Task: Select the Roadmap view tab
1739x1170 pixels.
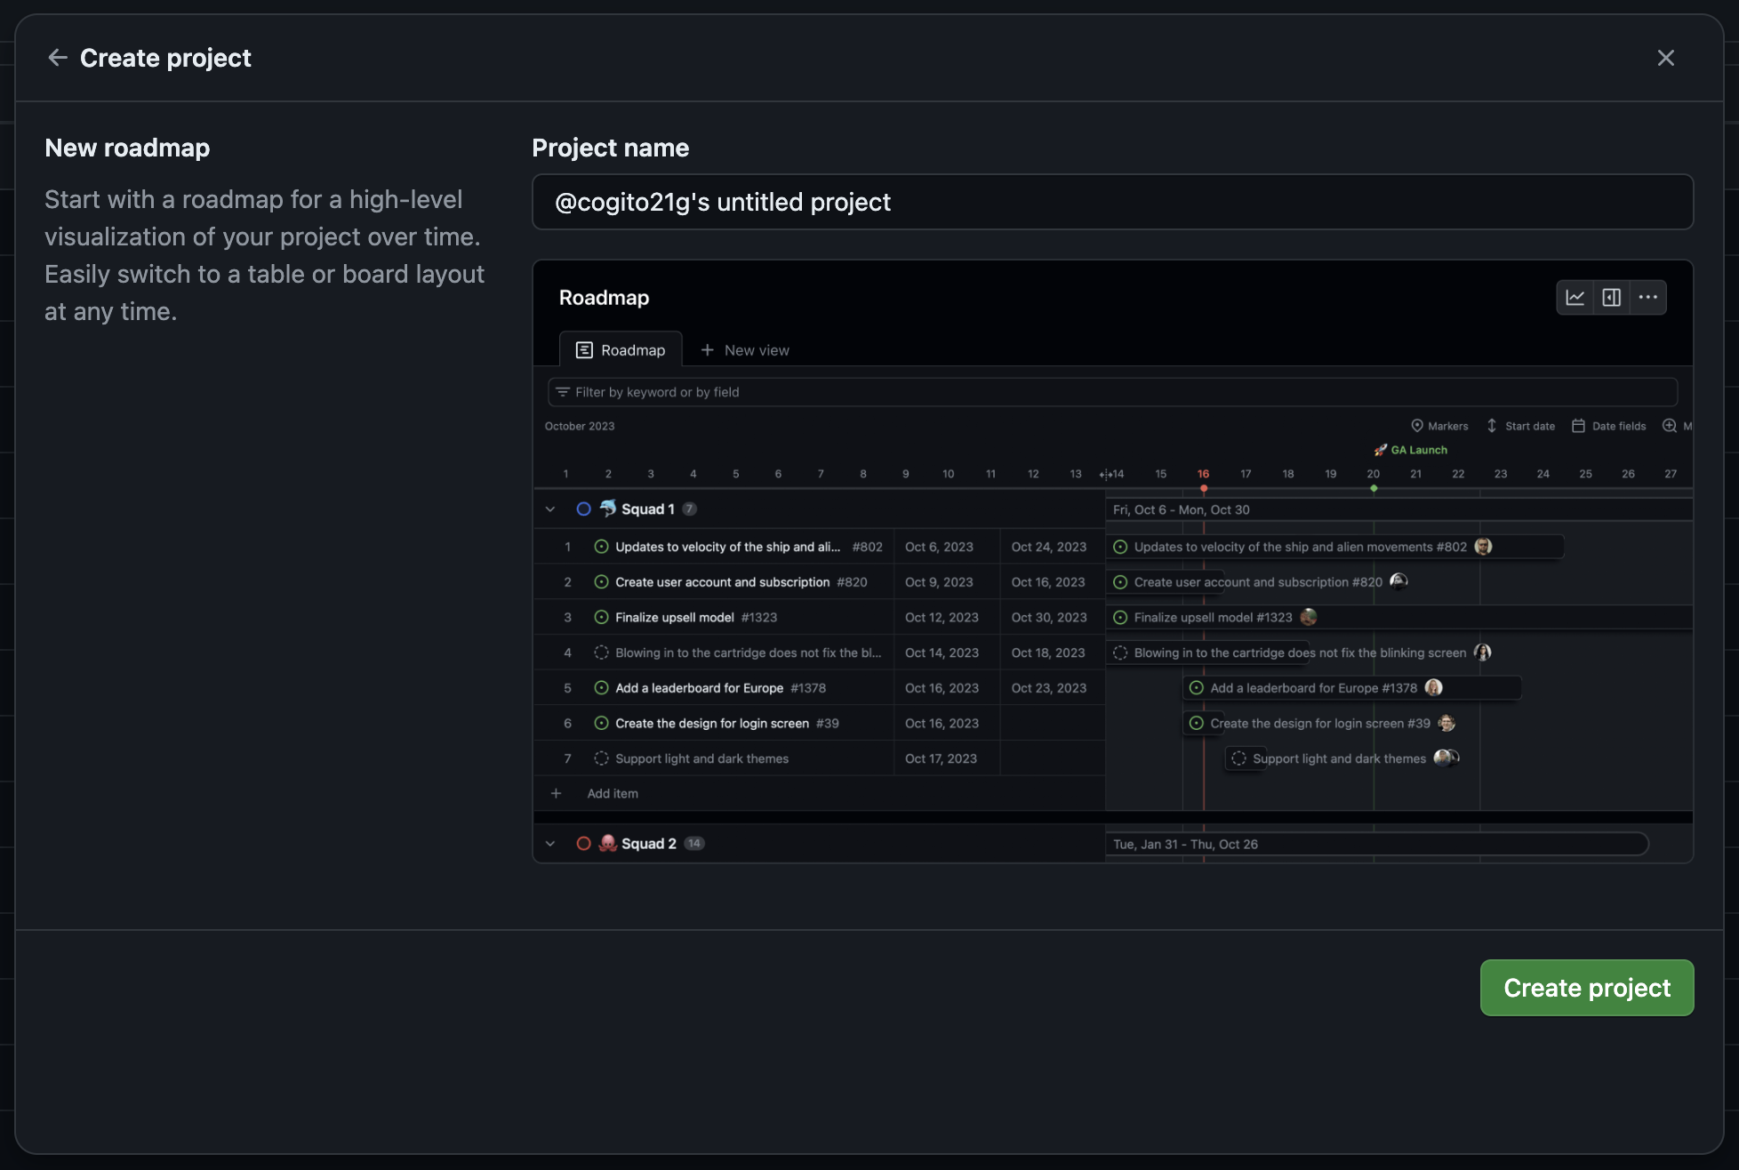Action: pyautogui.click(x=621, y=350)
